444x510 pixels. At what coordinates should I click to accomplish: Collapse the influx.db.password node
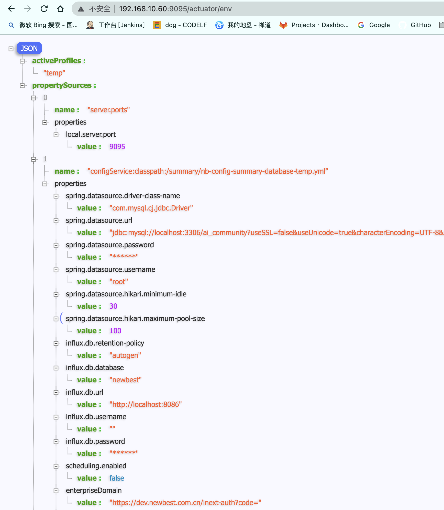(56, 441)
